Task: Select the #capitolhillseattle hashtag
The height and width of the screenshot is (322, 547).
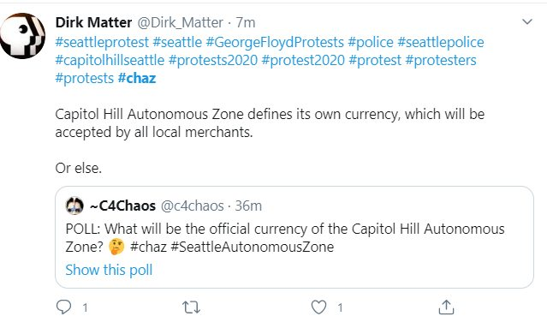Action: click(x=110, y=60)
